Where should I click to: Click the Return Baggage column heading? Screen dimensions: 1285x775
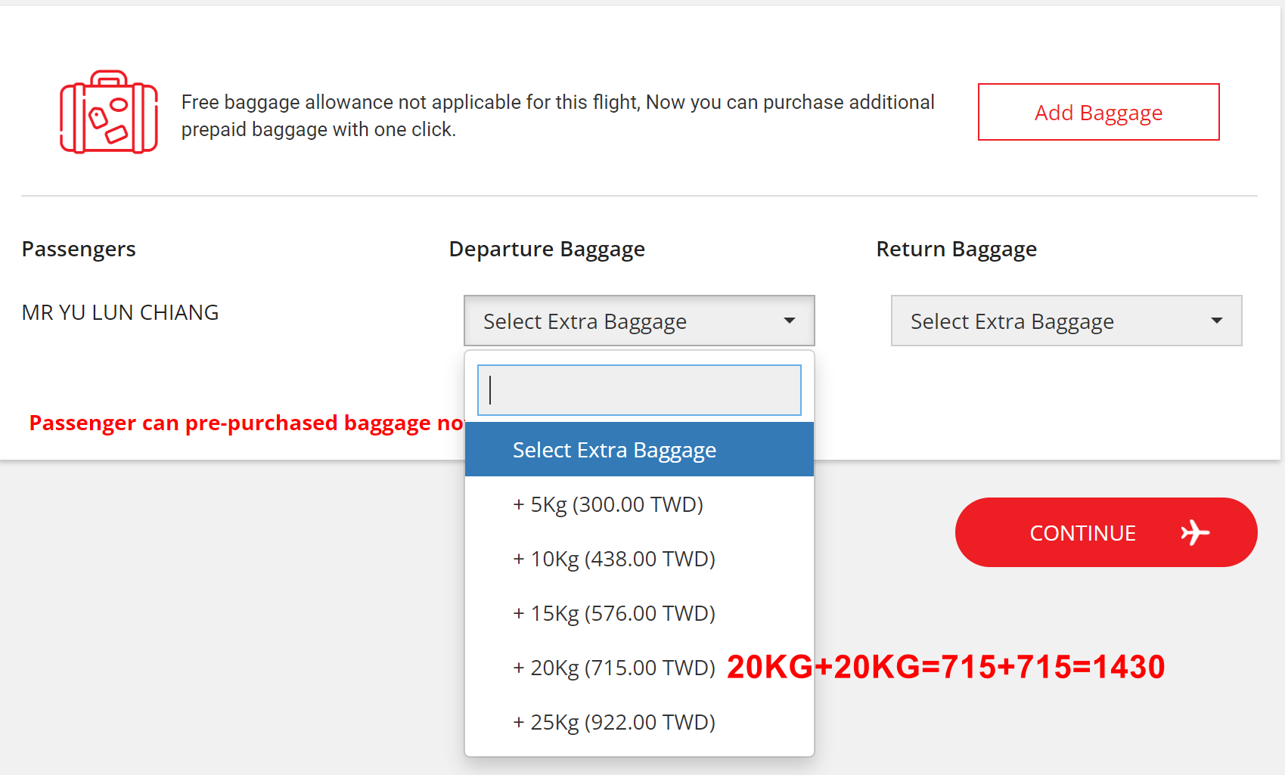pyautogui.click(x=956, y=249)
